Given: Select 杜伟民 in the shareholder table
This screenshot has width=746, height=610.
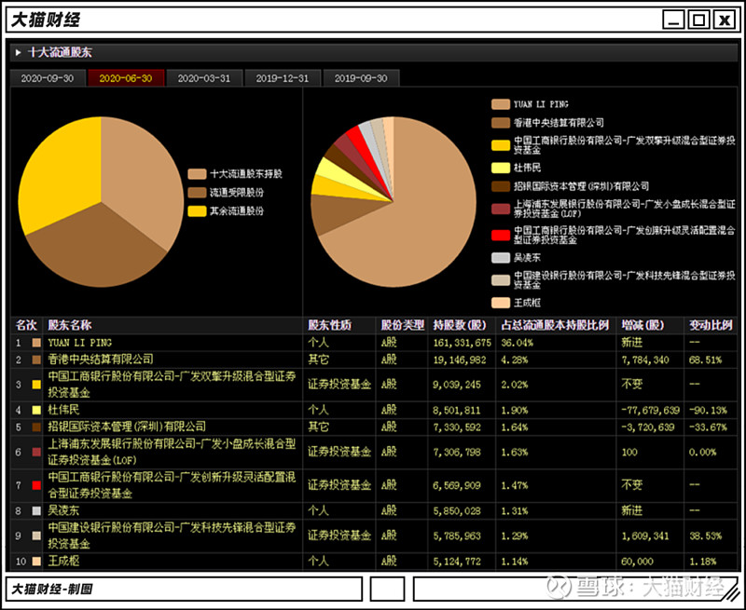Looking at the screenshot, I should click(63, 410).
